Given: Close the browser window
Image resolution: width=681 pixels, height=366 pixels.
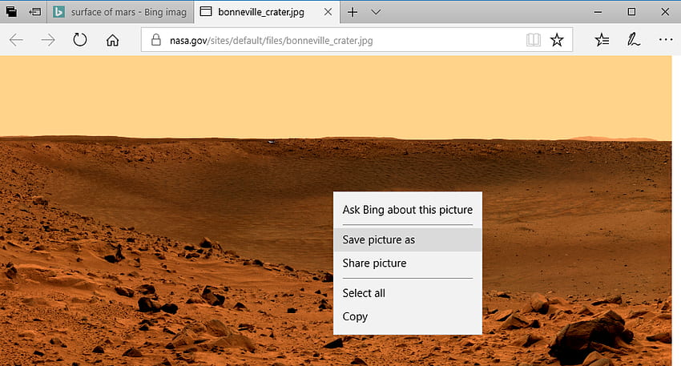Looking at the screenshot, I should (x=665, y=12).
